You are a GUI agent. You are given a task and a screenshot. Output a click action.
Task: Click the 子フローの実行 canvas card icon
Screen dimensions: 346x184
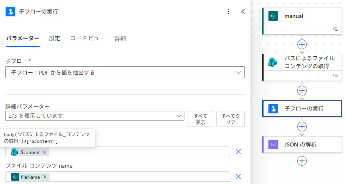pyautogui.click(x=273, y=109)
